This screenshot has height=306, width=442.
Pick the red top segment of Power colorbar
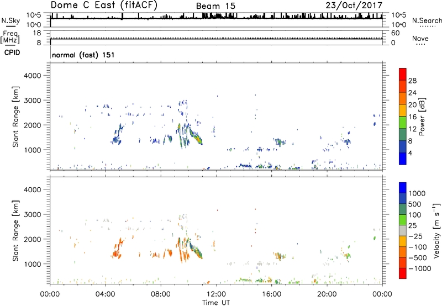[403, 74]
